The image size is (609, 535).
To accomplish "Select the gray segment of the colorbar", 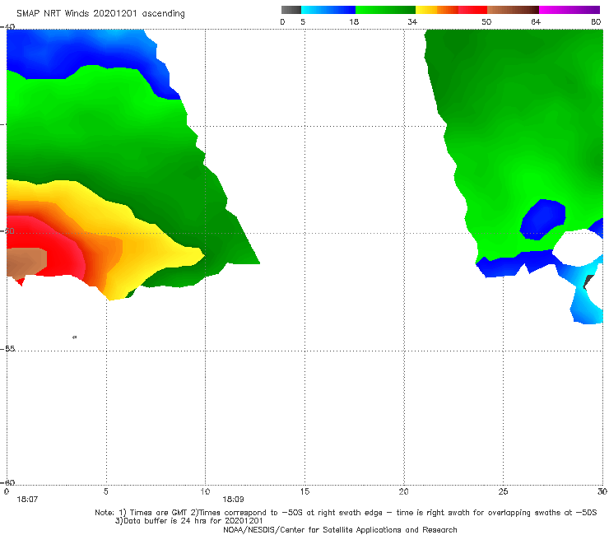I will 291,10.
